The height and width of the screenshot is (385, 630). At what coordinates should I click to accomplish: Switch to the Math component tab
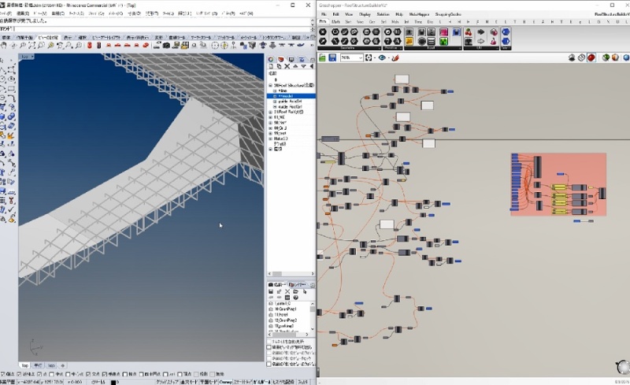(x=336, y=22)
